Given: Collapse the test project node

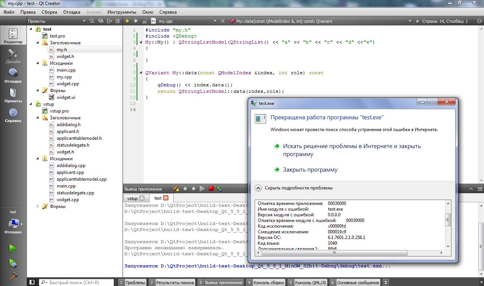Looking at the screenshot, I should pyautogui.click(x=31, y=29).
